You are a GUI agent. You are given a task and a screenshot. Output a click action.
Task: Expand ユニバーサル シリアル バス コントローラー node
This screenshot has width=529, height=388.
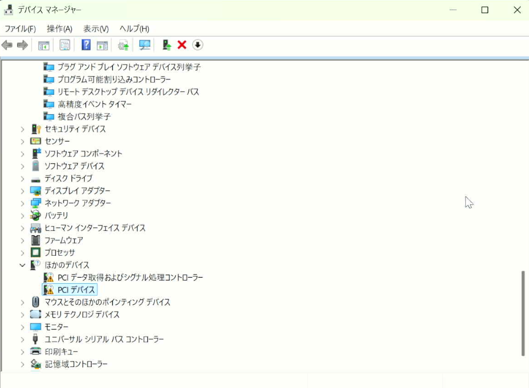tap(22, 339)
